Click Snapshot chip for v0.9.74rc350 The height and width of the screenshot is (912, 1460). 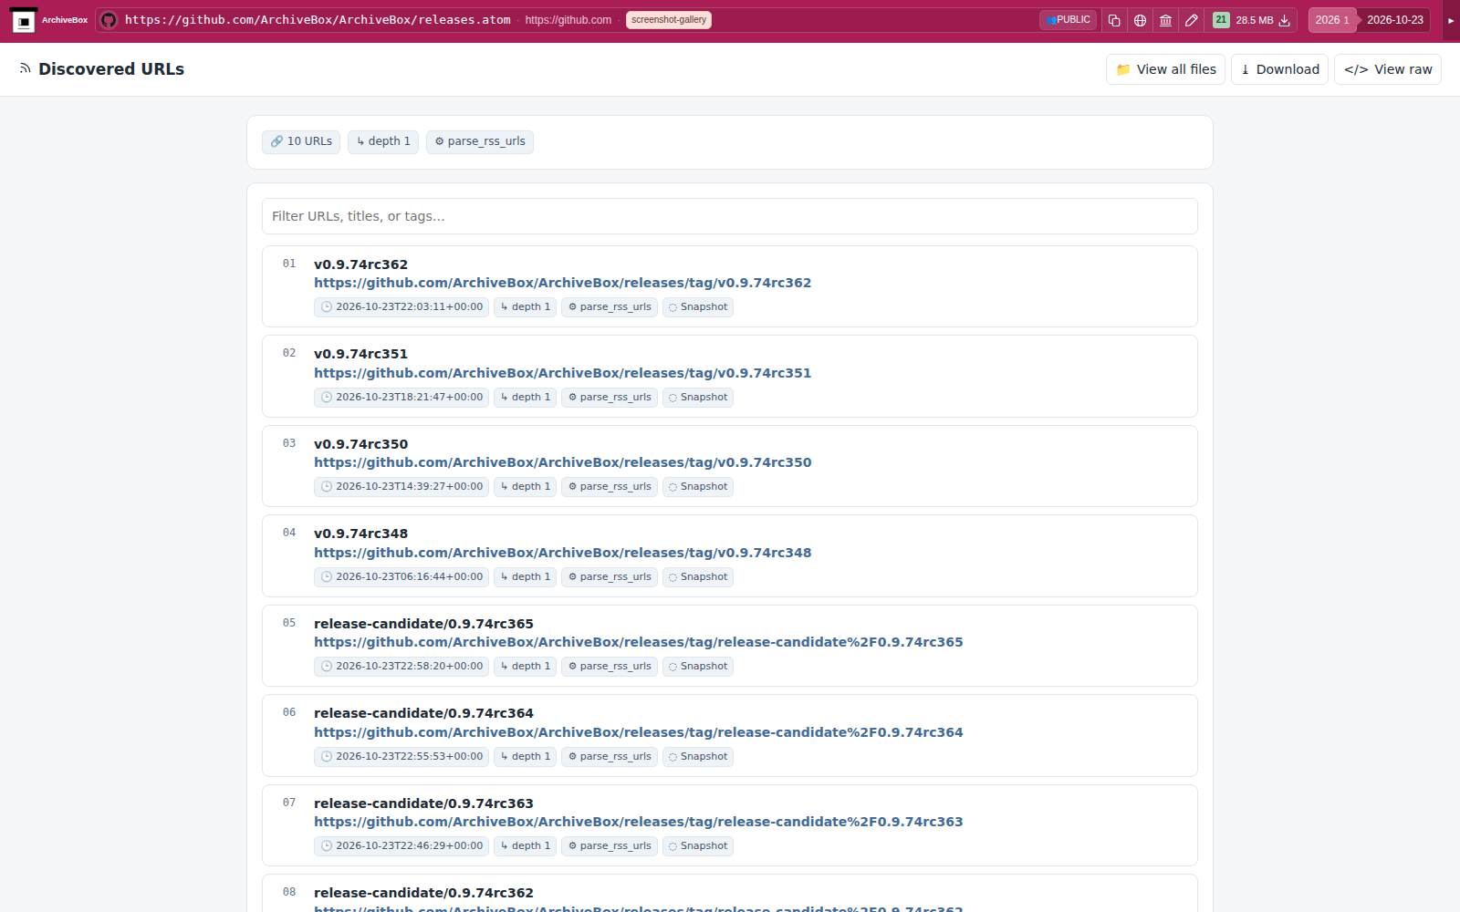click(698, 487)
